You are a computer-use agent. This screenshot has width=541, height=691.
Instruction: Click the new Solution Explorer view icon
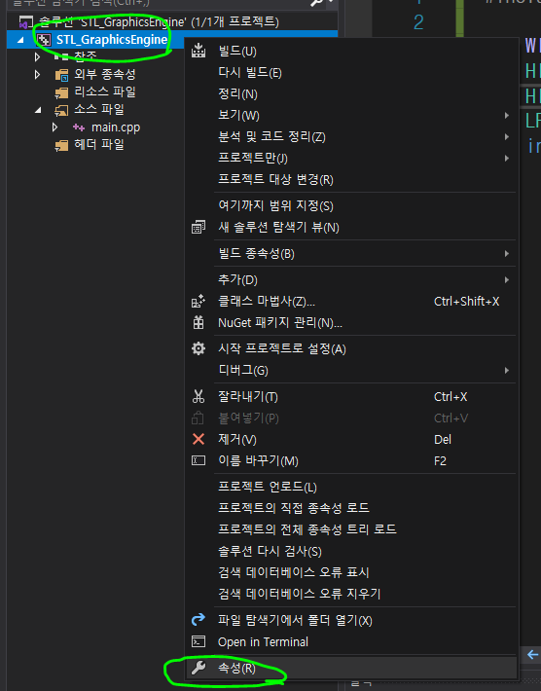point(198,228)
